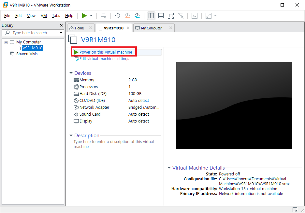
Task: Open the Edit menu
Action: pos(19,16)
